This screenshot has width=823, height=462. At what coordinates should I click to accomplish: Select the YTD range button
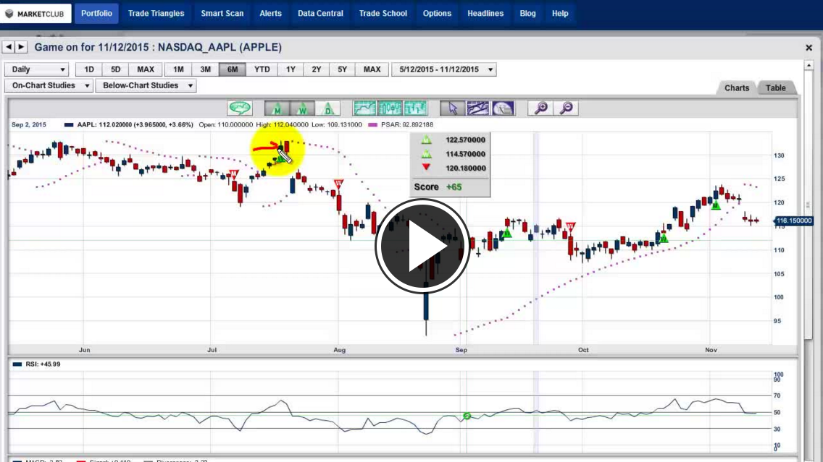[x=262, y=69]
